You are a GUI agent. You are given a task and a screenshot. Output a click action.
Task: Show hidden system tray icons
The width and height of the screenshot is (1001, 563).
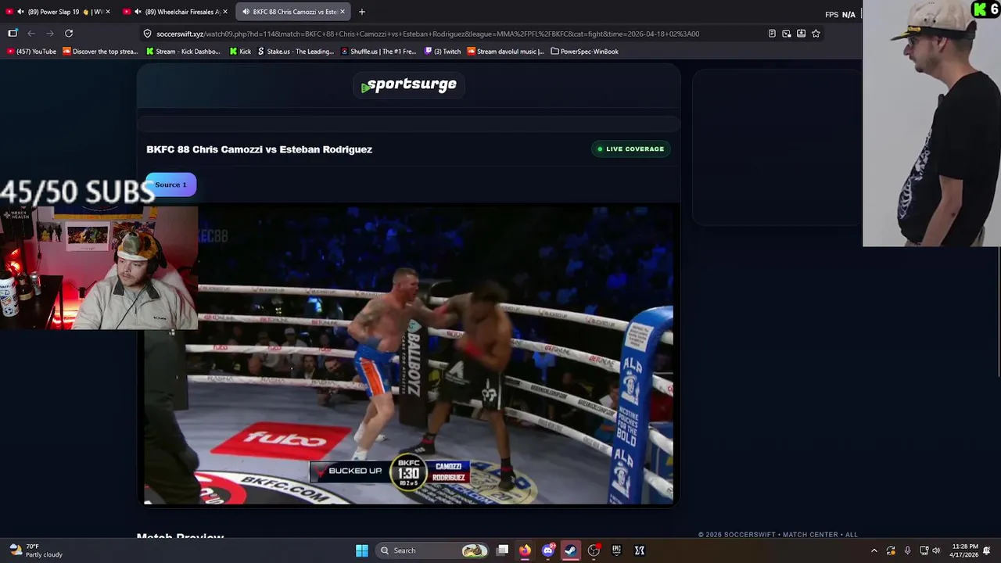[874, 550]
